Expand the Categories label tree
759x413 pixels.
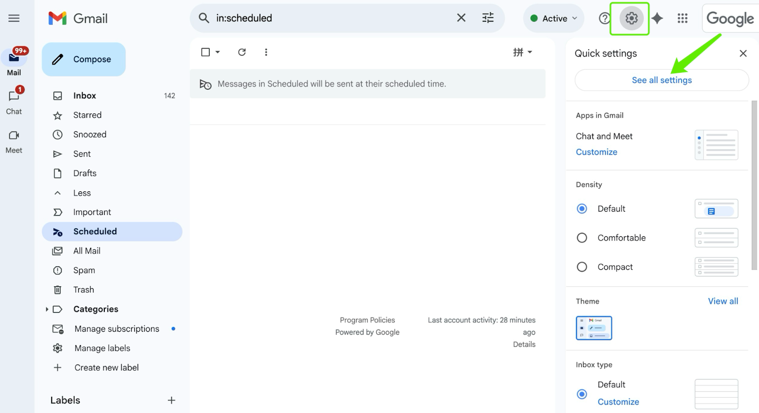47,309
